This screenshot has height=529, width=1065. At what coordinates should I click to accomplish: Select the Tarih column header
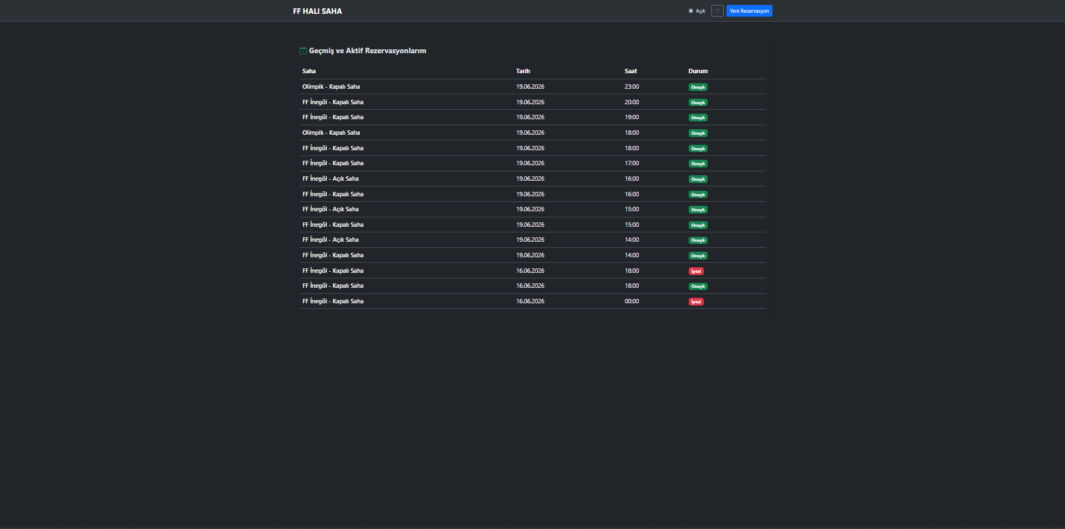pos(523,71)
